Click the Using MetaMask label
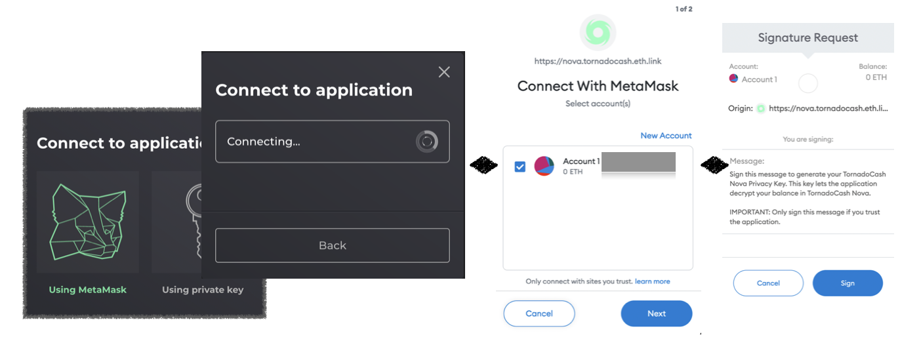Viewport: 921px width, 358px height. point(88,290)
